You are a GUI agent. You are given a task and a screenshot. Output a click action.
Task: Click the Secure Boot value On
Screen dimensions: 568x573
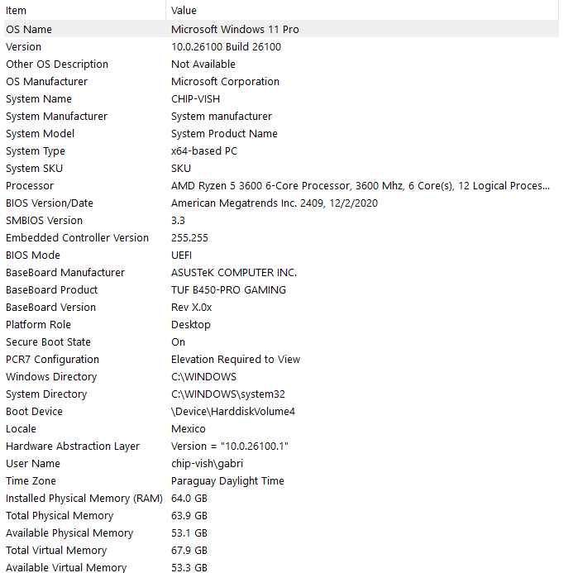pyautogui.click(x=178, y=341)
